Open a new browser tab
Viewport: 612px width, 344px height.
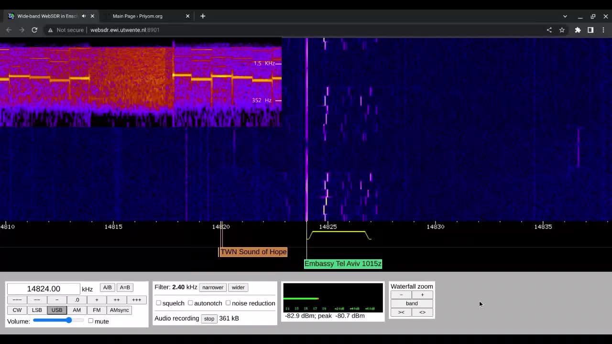click(x=203, y=16)
